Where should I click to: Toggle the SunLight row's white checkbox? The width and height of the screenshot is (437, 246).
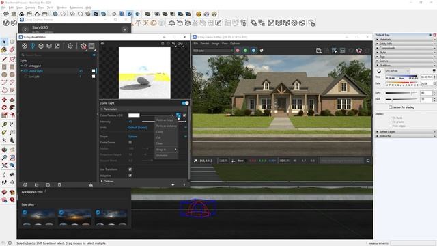pos(94,76)
